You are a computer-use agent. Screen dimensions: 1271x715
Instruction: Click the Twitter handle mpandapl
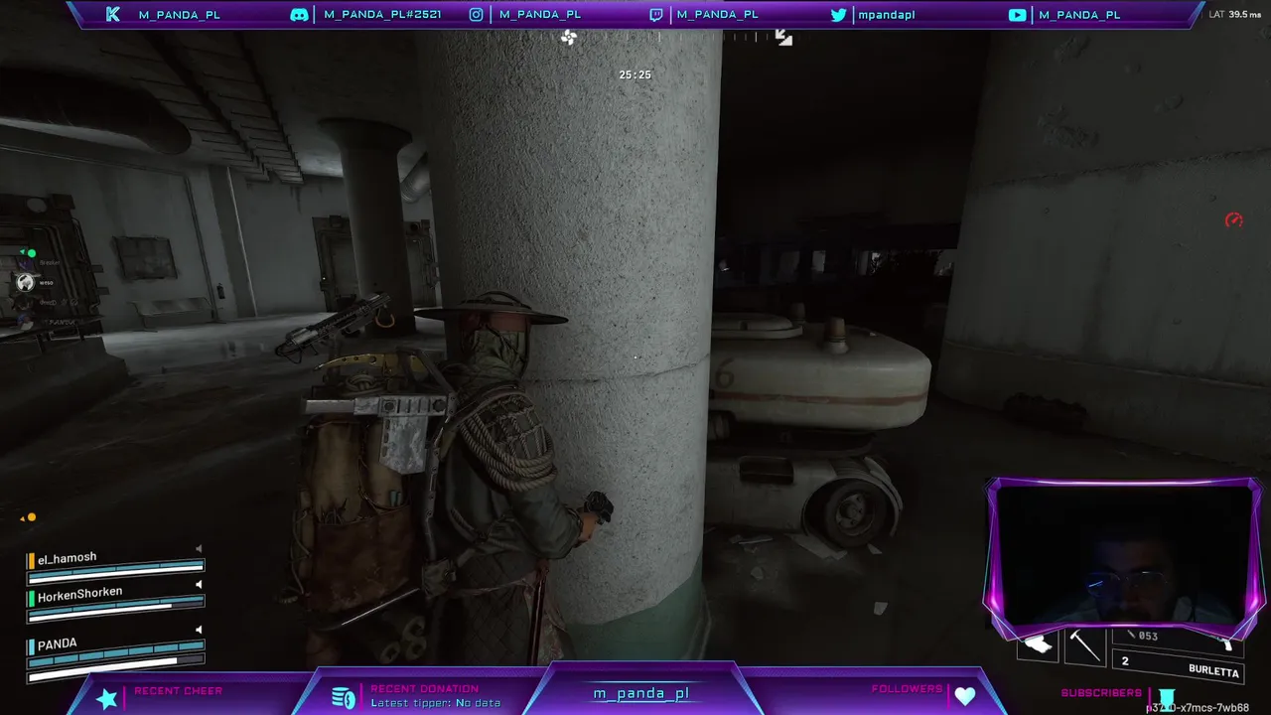(887, 15)
